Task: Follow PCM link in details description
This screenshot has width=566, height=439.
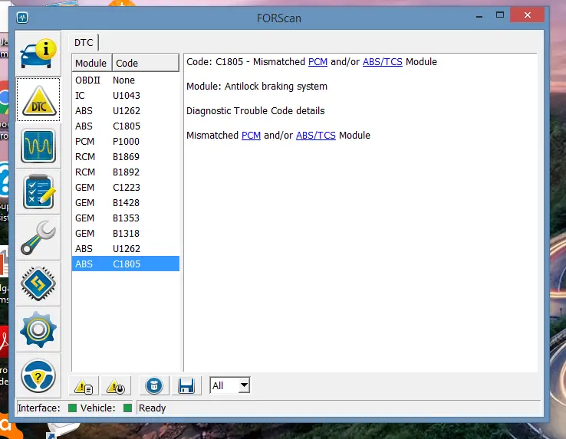Action: pos(251,136)
